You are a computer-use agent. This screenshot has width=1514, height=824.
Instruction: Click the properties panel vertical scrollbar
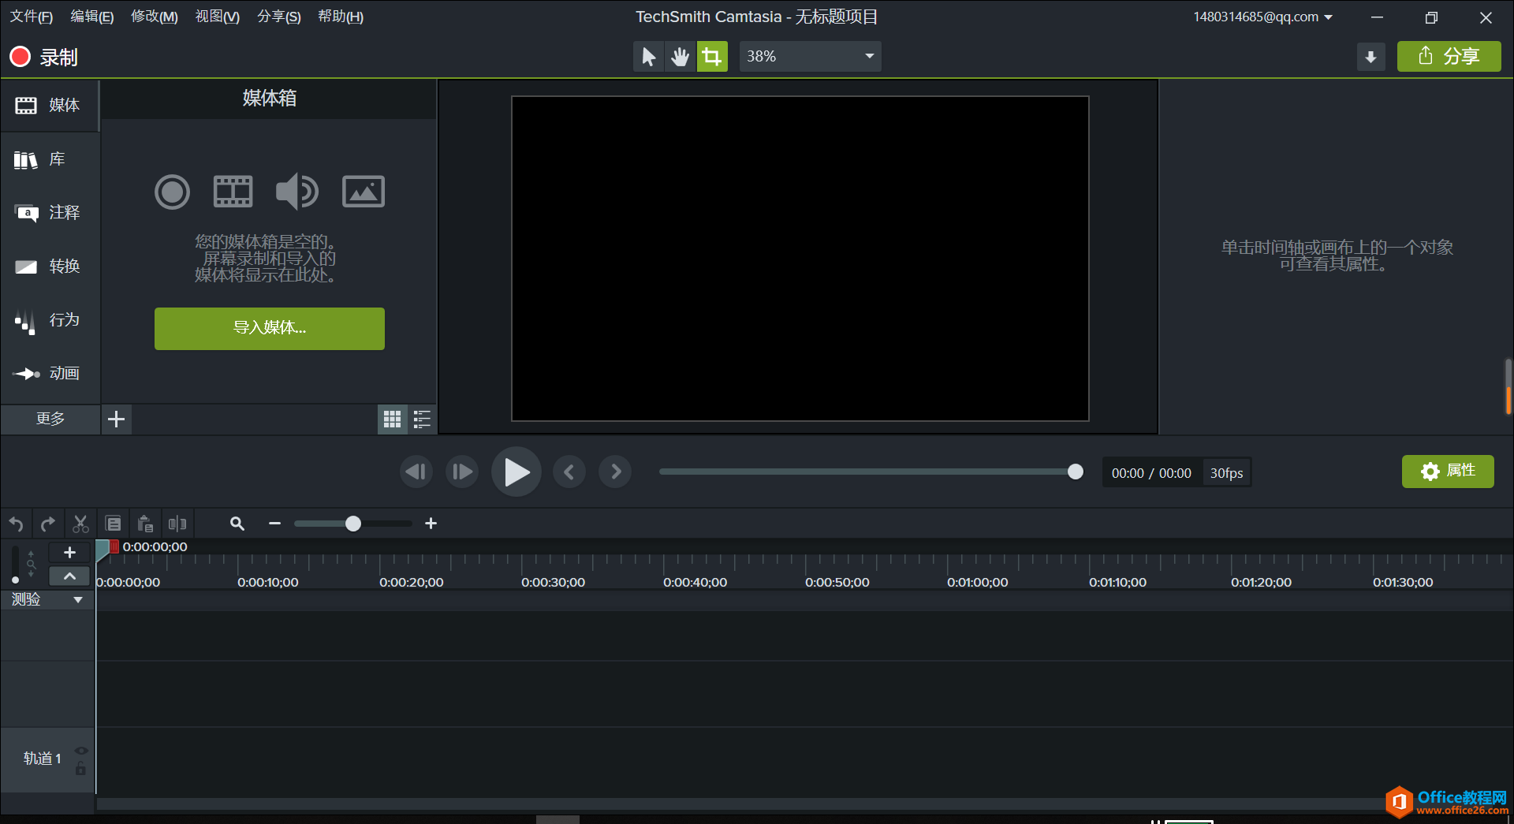click(1508, 386)
